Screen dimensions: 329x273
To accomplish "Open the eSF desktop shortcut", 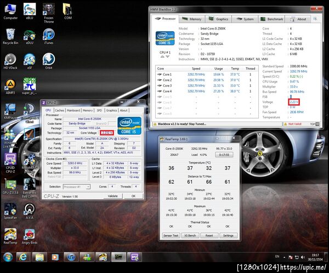I will pyautogui.click(x=30, y=61).
